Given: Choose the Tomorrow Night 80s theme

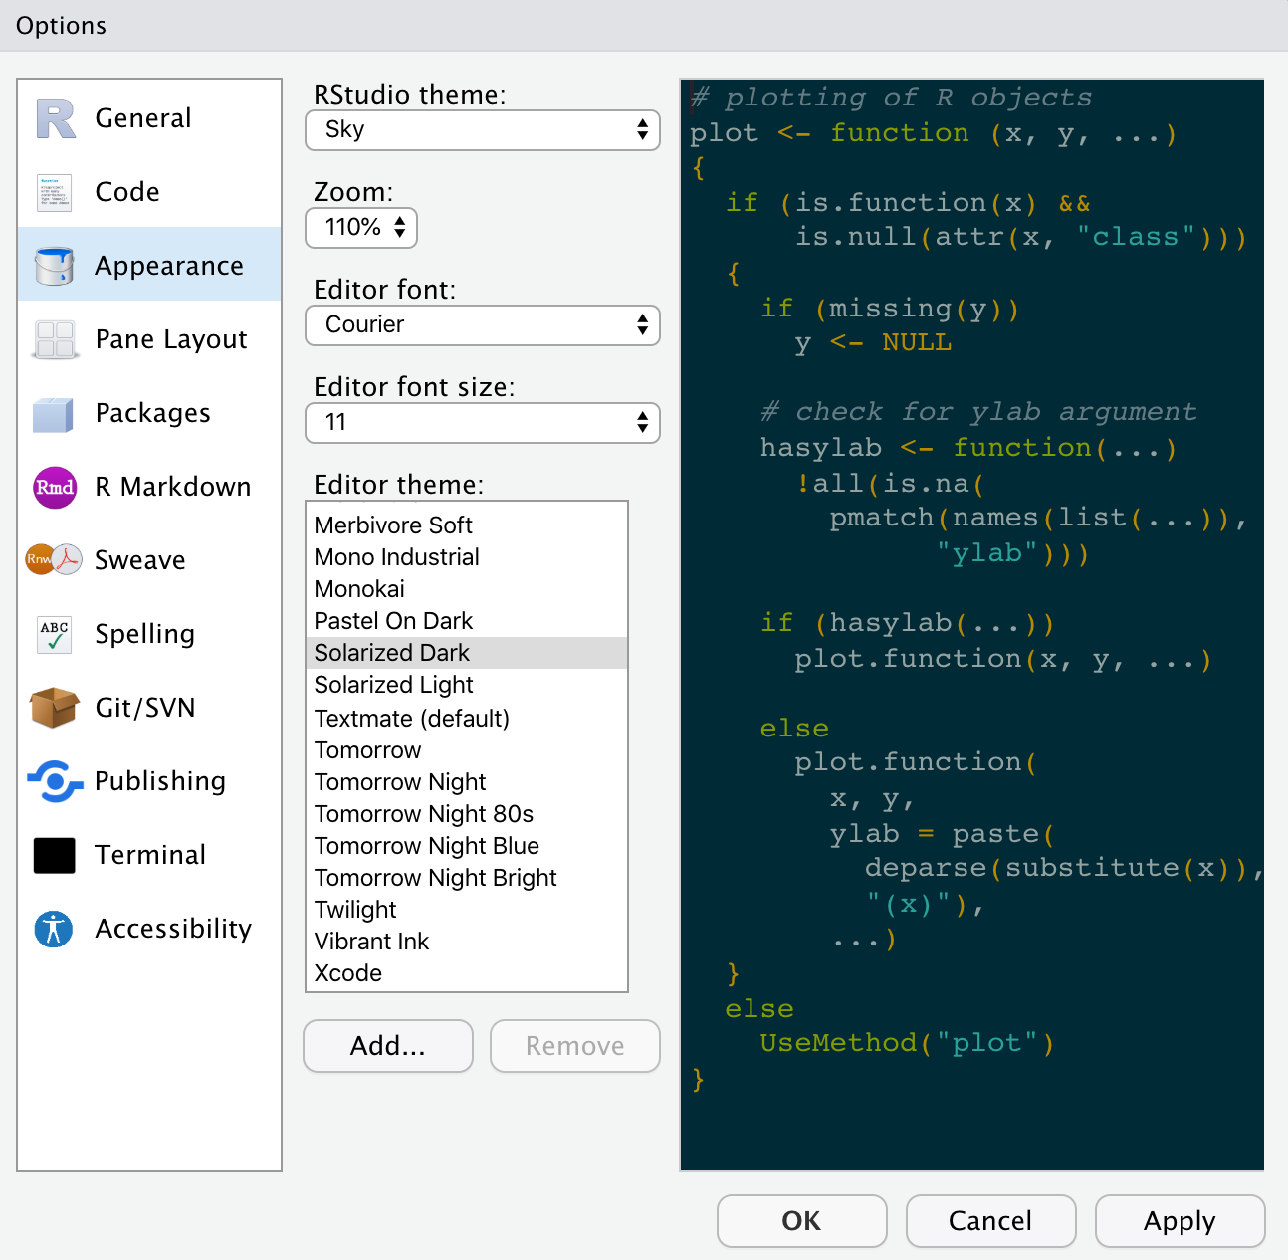Looking at the screenshot, I should 467,814.
